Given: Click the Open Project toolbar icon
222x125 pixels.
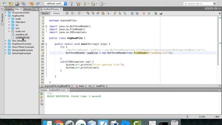Looking at the screenshot, I should tap(17, 4).
